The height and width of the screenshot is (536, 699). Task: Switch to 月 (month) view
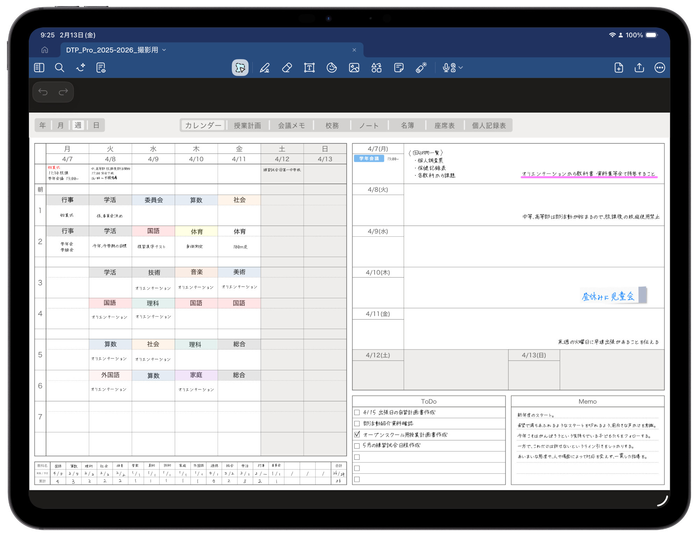pos(60,125)
